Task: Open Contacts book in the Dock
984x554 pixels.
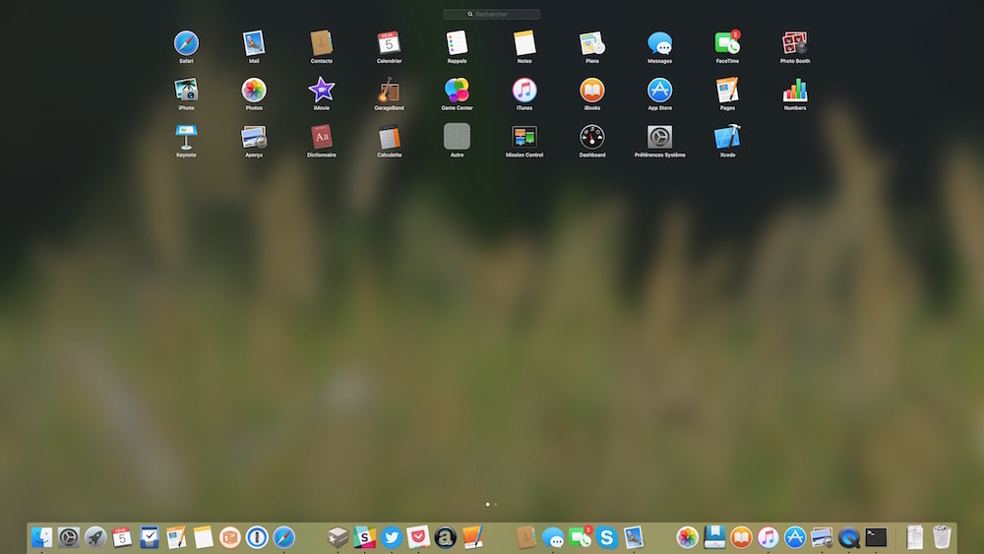Action: click(x=525, y=537)
